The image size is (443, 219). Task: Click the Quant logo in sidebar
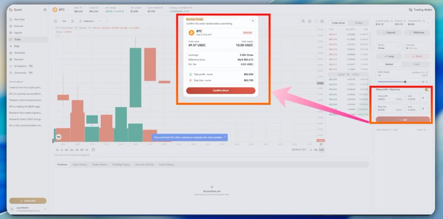[11, 10]
